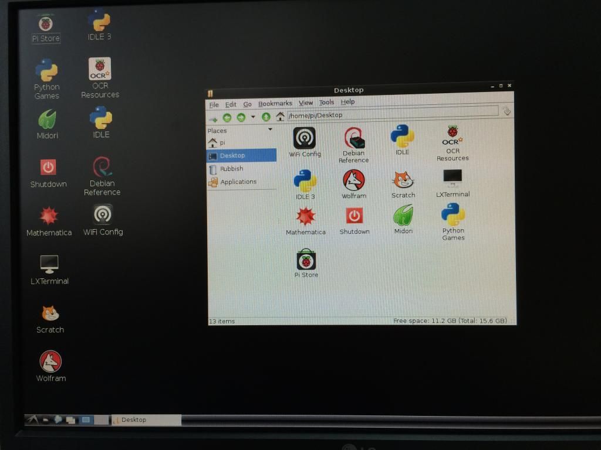Open the Go menu

[247, 104]
